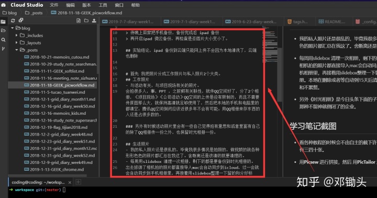The height and width of the screenshot is (198, 377).
Task: Switch to 2019-7-7-diary-week1 tab
Action: 130,21
